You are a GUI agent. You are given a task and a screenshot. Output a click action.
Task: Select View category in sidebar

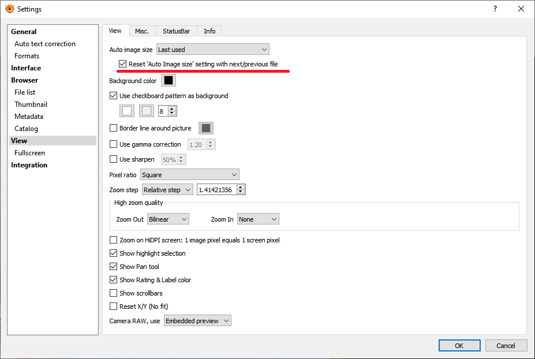coord(53,141)
